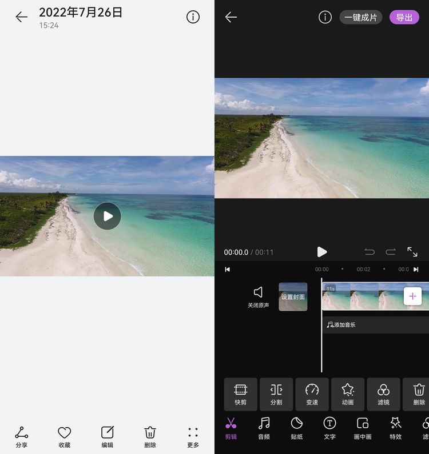Toggle 关闭原声 mute original sound
The height and width of the screenshot is (454, 429).
(258, 297)
